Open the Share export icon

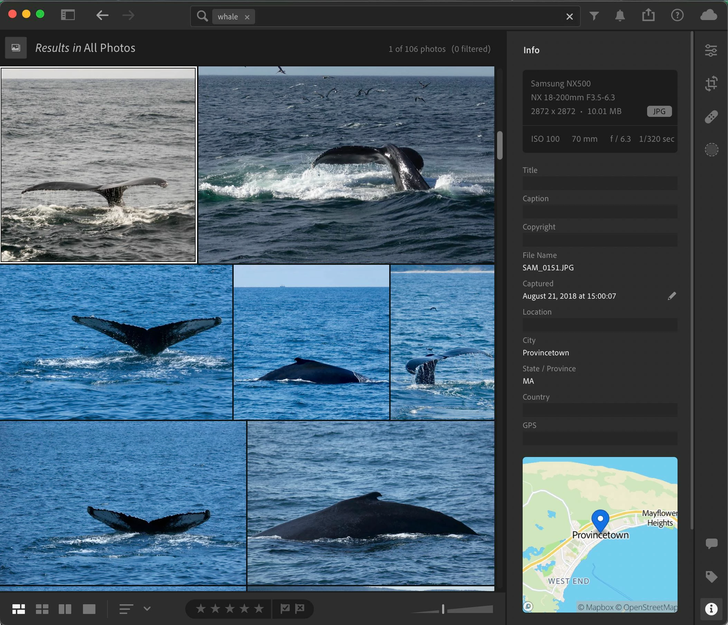(648, 16)
